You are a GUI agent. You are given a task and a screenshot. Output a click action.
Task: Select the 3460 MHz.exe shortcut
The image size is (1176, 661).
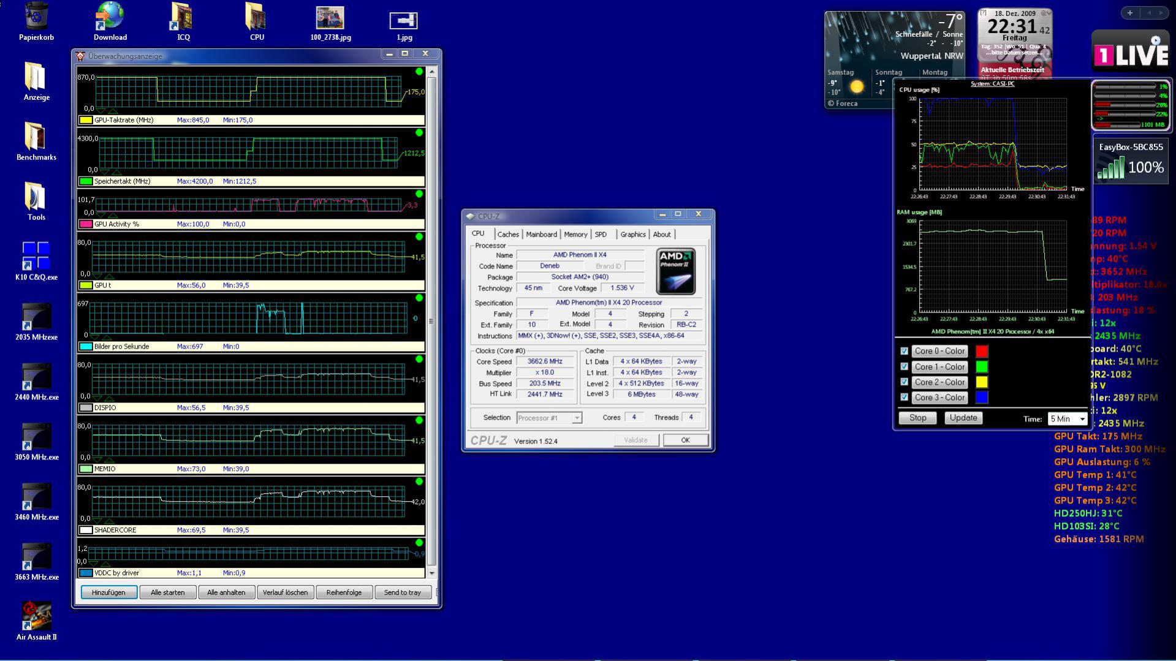click(x=37, y=501)
